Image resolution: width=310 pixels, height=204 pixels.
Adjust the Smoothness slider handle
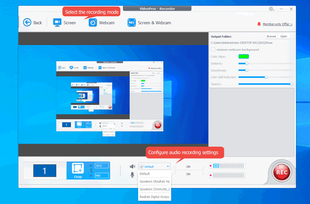click(247, 70)
